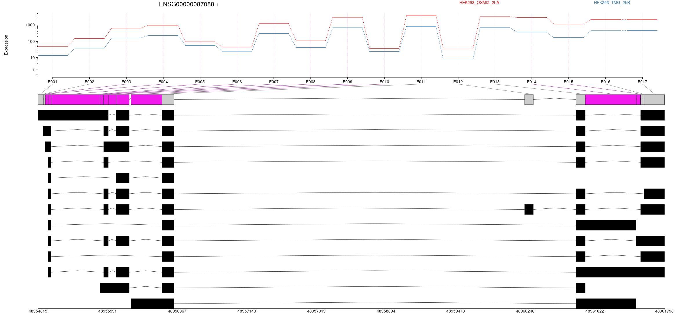This screenshot has height=316, width=696.
Task: Click the 10 y-axis tick label
Action: point(32,58)
